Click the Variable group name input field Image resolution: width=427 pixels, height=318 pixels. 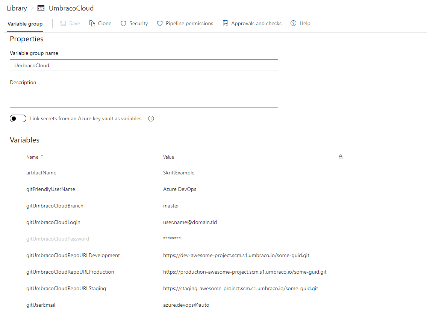[x=144, y=65]
